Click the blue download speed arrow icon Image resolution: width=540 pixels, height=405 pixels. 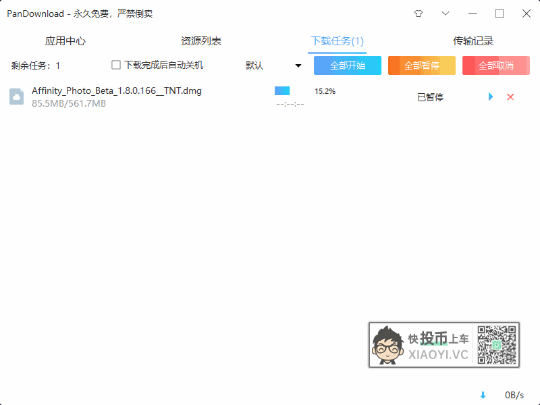click(483, 395)
